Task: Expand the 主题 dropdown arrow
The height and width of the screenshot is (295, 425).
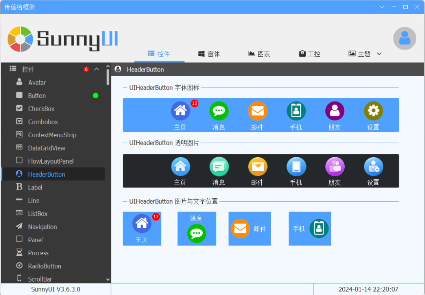Action: click(x=379, y=54)
